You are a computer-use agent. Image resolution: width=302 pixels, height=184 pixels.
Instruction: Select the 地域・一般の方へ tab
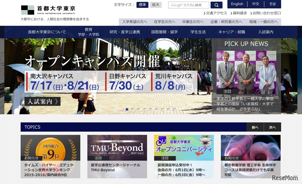(263, 22)
